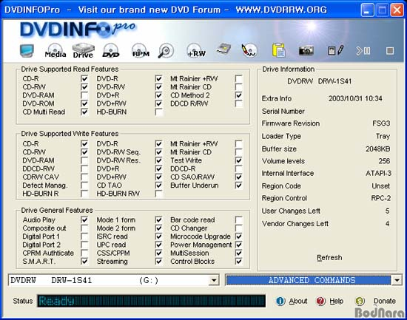
Task: Toggle the CD TAO write checkbox
Action: click(x=158, y=185)
